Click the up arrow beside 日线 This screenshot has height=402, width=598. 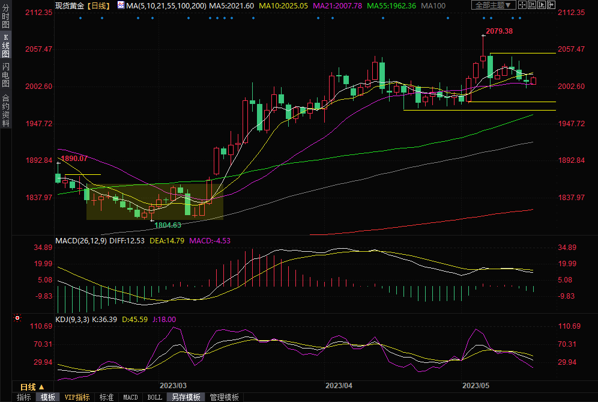[x=41, y=387]
